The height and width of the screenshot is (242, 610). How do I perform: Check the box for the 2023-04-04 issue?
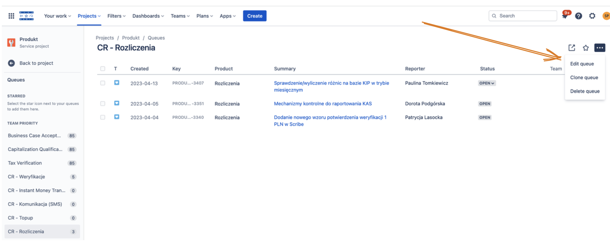103,117
